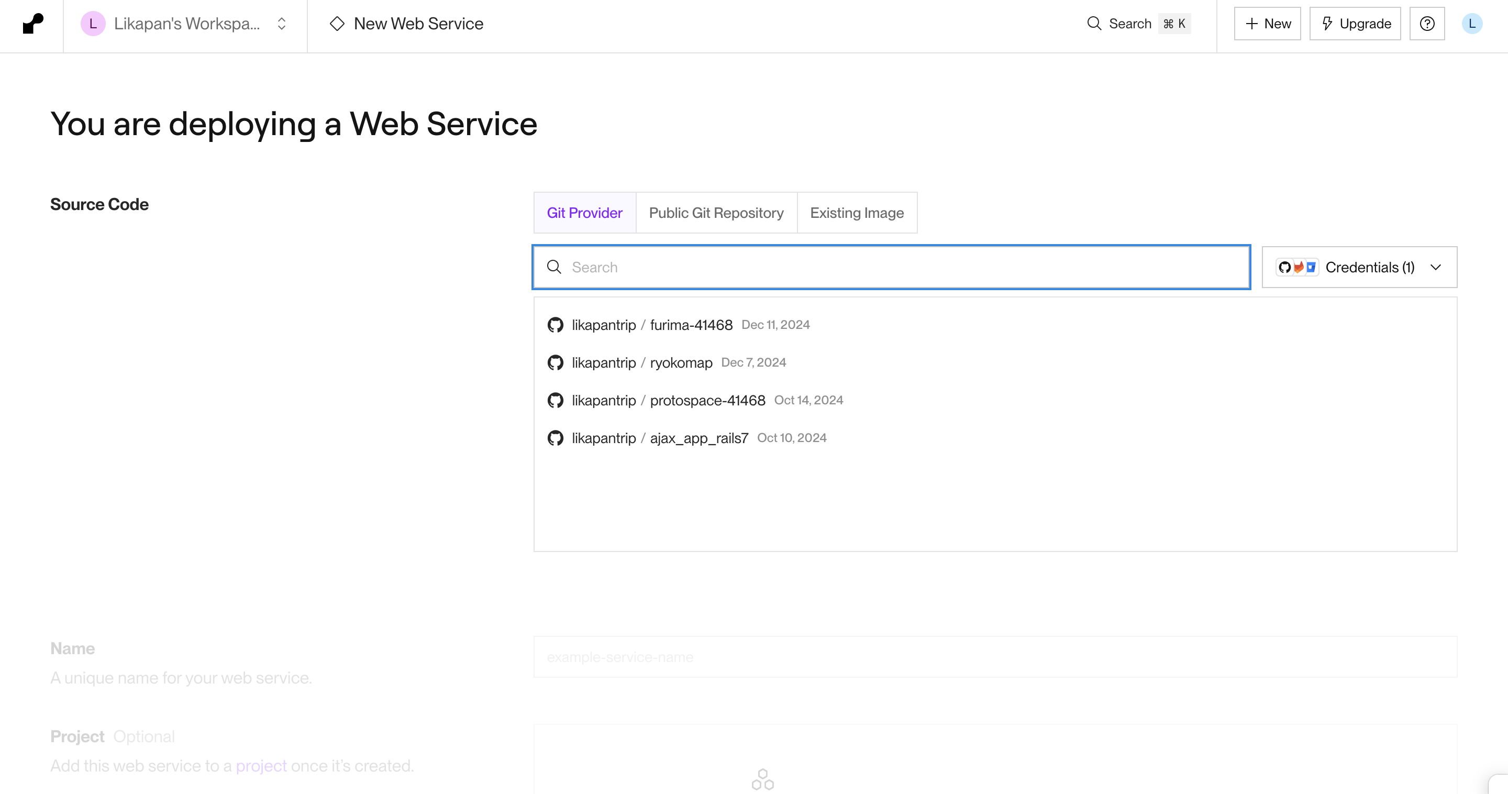This screenshot has height=794, width=1508.
Task: Open the user avatar menu
Action: tap(1472, 24)
